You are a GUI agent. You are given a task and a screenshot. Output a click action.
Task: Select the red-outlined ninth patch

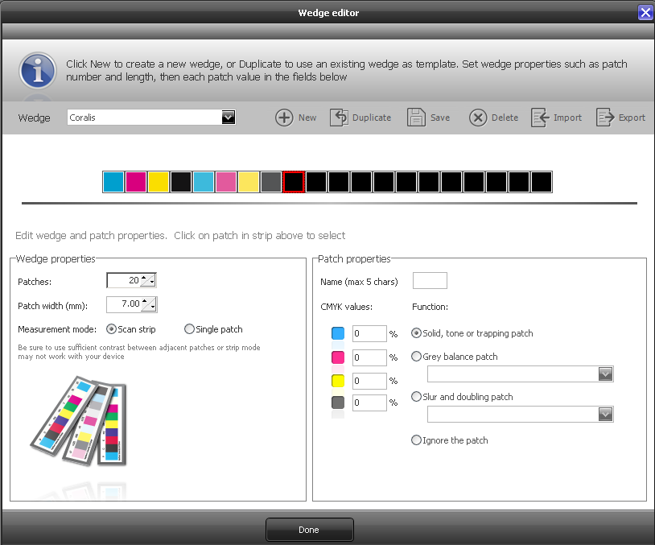294,182
